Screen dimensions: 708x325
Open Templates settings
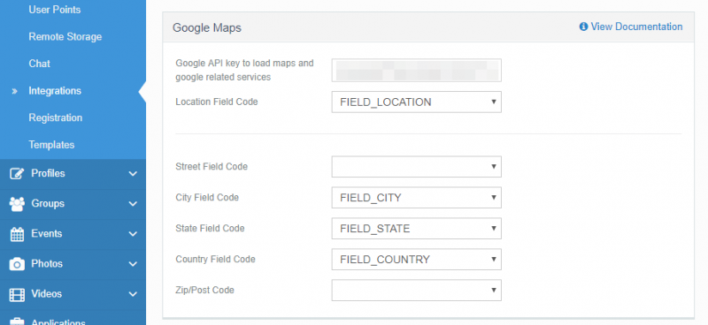(x=51, y=145)
